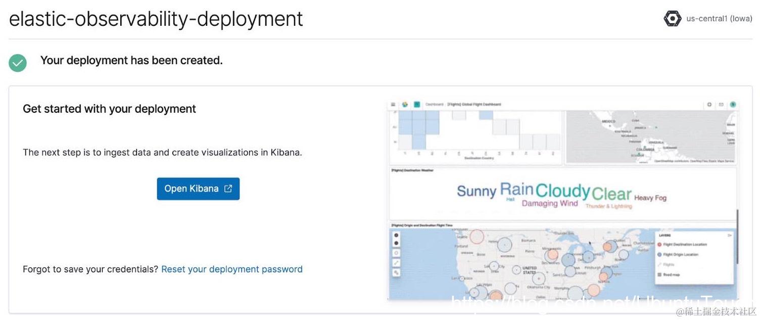The width and height of the screenshot is (760, 320).
Task: Click the elastic-observability-deployment title
Action: (156, 19)
